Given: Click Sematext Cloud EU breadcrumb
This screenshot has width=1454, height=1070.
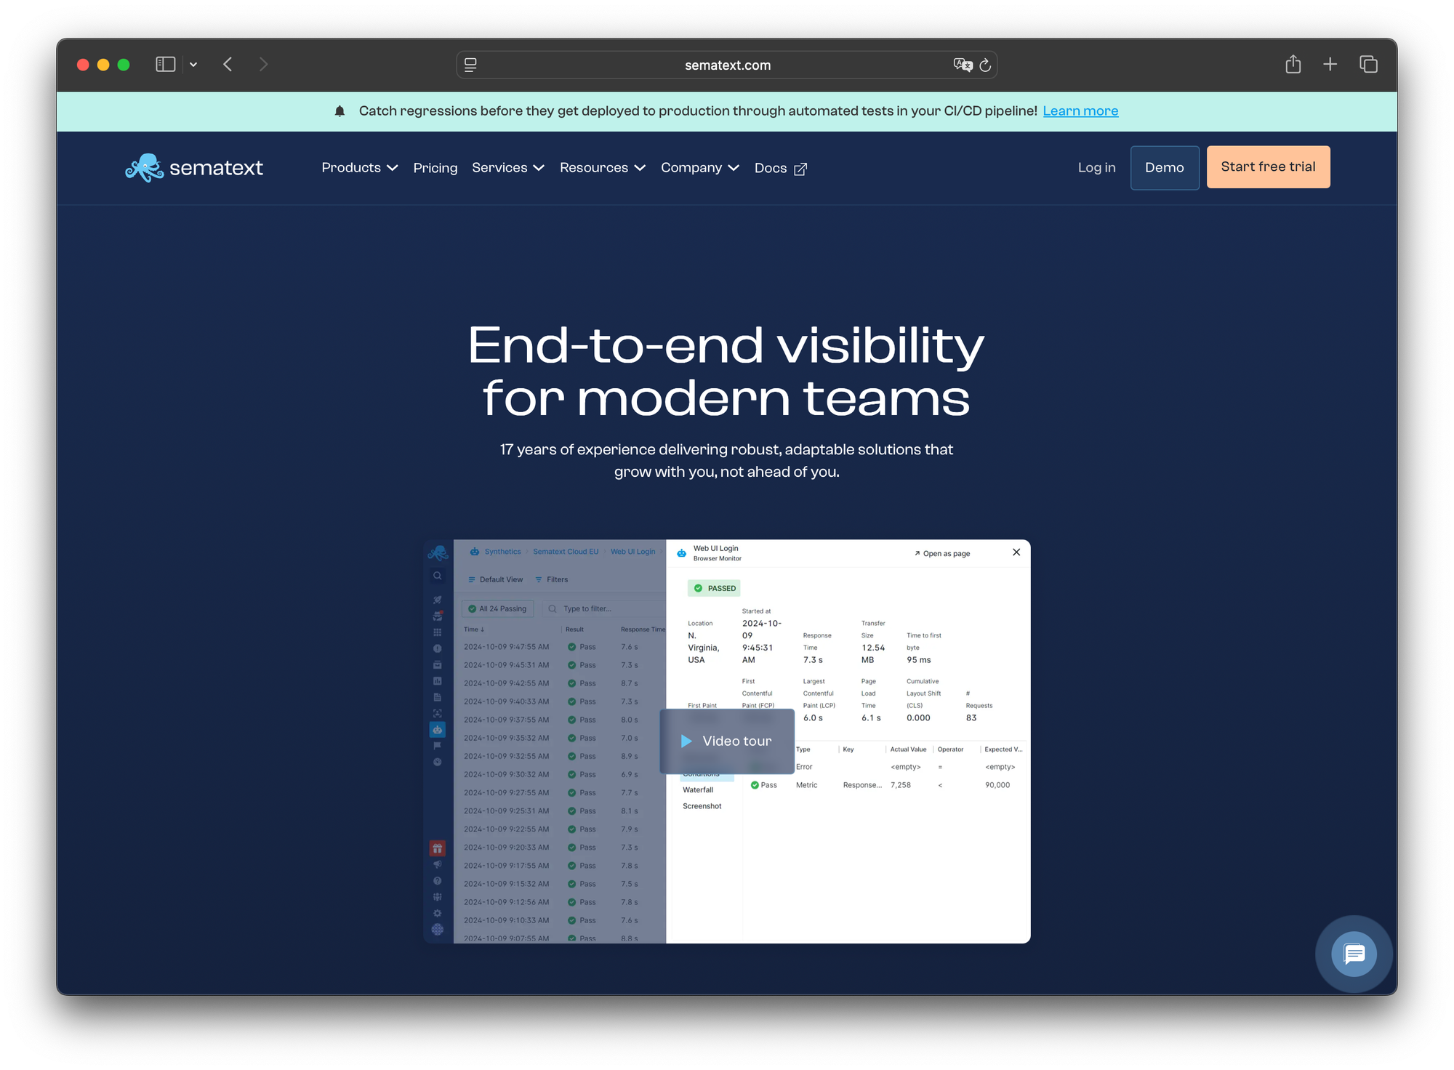Looking at the screenshot, I should (x=566, y=552).
